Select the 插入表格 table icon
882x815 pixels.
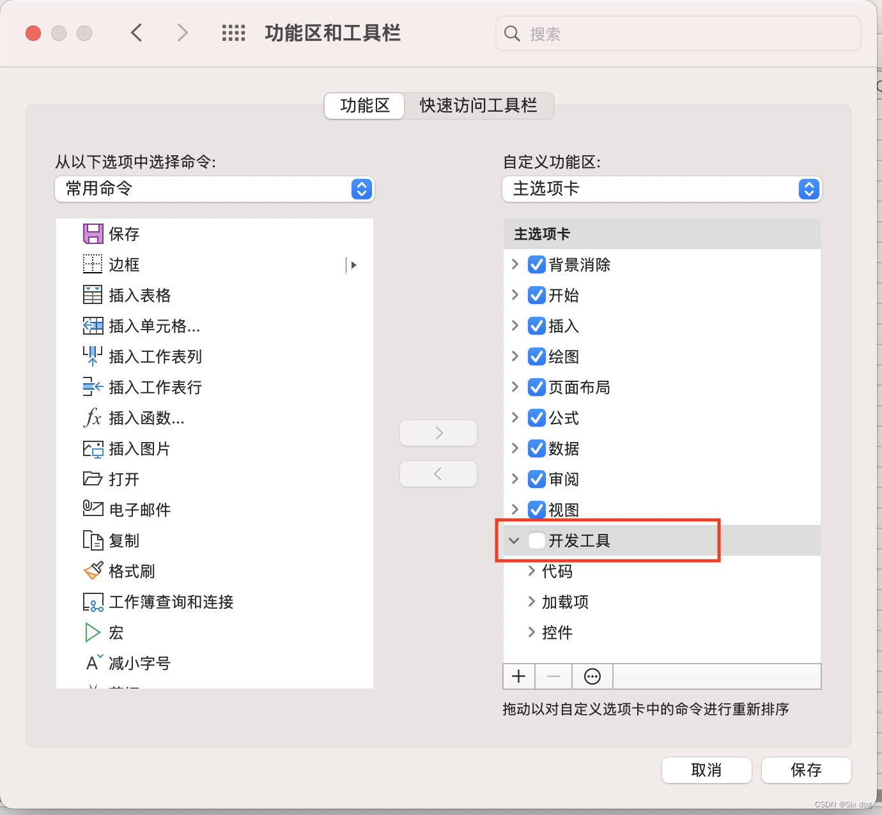(x=93, y=295)
